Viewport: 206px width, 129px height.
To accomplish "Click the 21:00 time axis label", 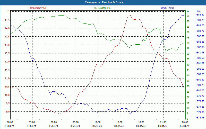I will click(163, 122).
